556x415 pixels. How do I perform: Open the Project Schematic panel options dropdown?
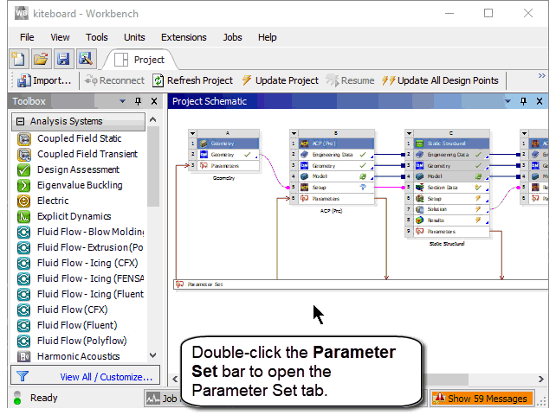508,102
